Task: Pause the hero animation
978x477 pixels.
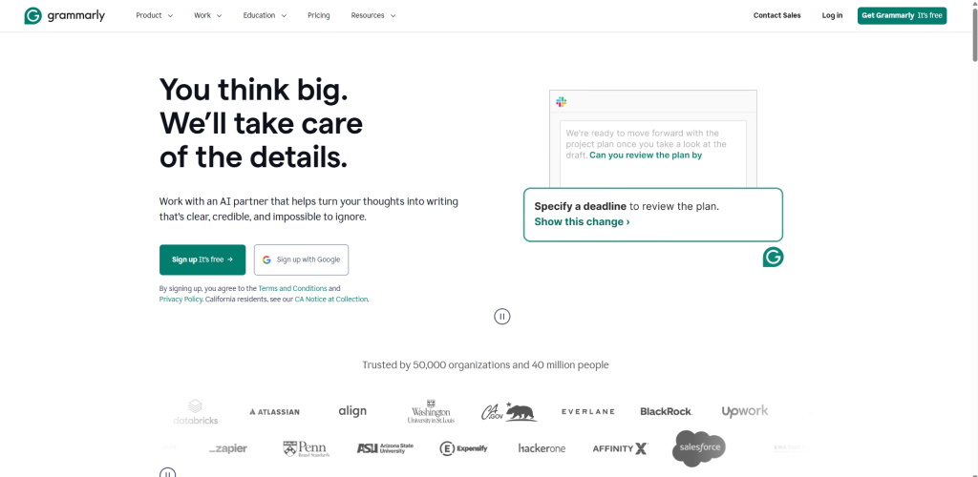Action: [502, 317]
